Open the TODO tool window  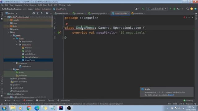[x=17, y=101]
